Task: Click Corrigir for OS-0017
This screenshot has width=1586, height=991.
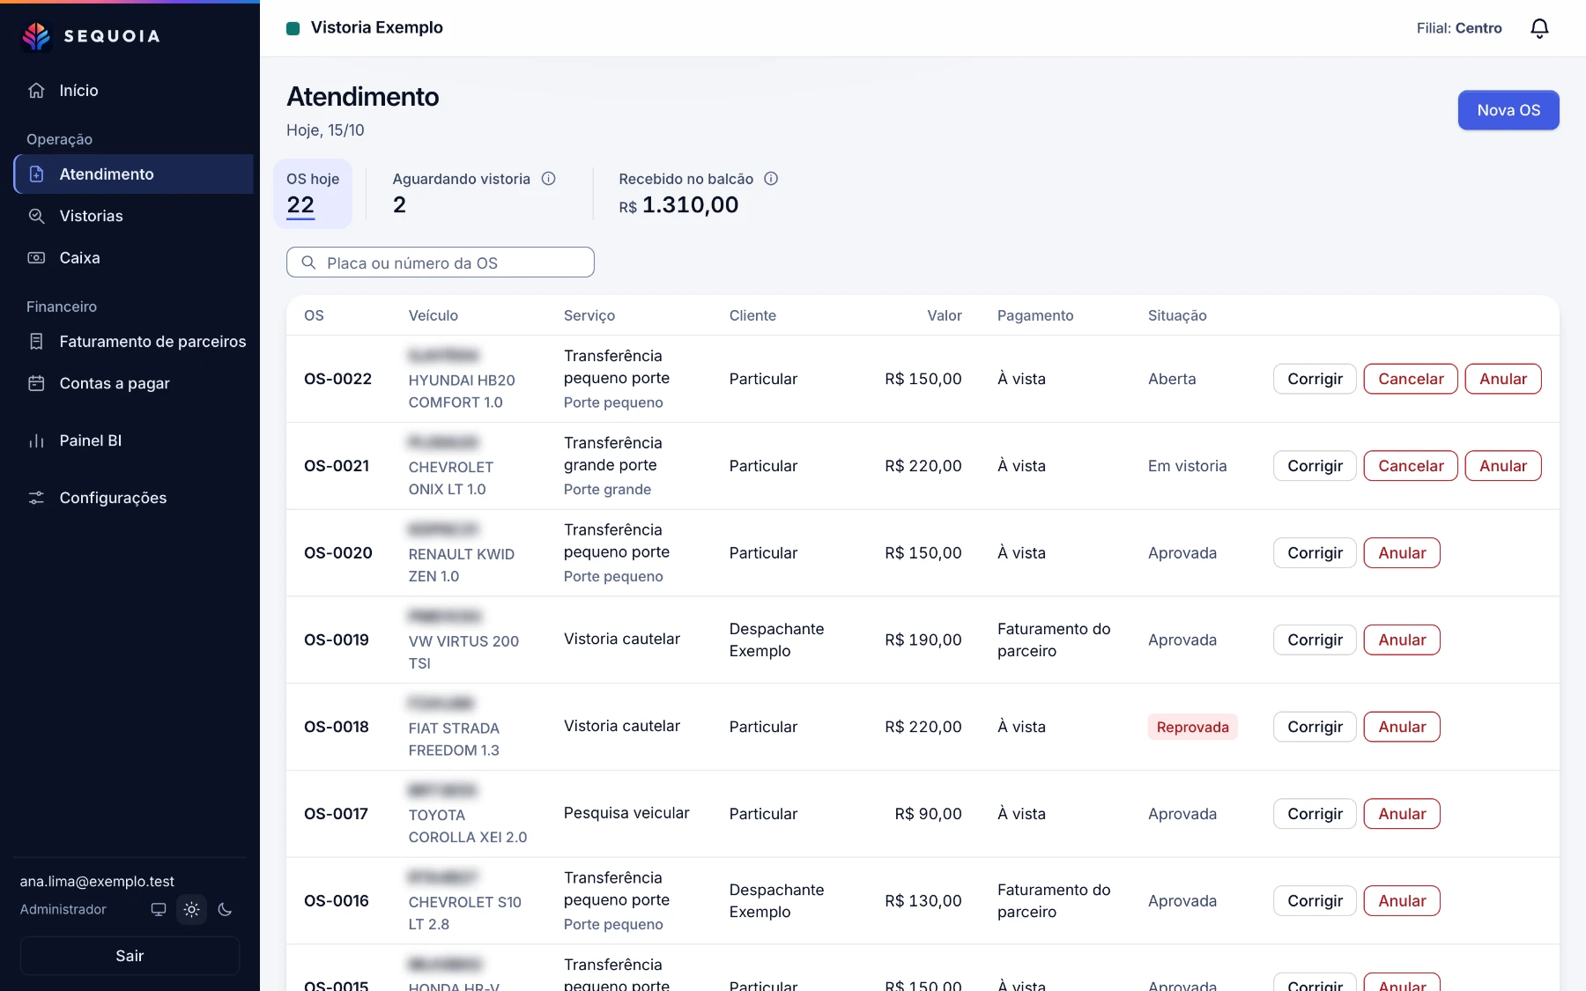Action: [x=1315, y=814]
